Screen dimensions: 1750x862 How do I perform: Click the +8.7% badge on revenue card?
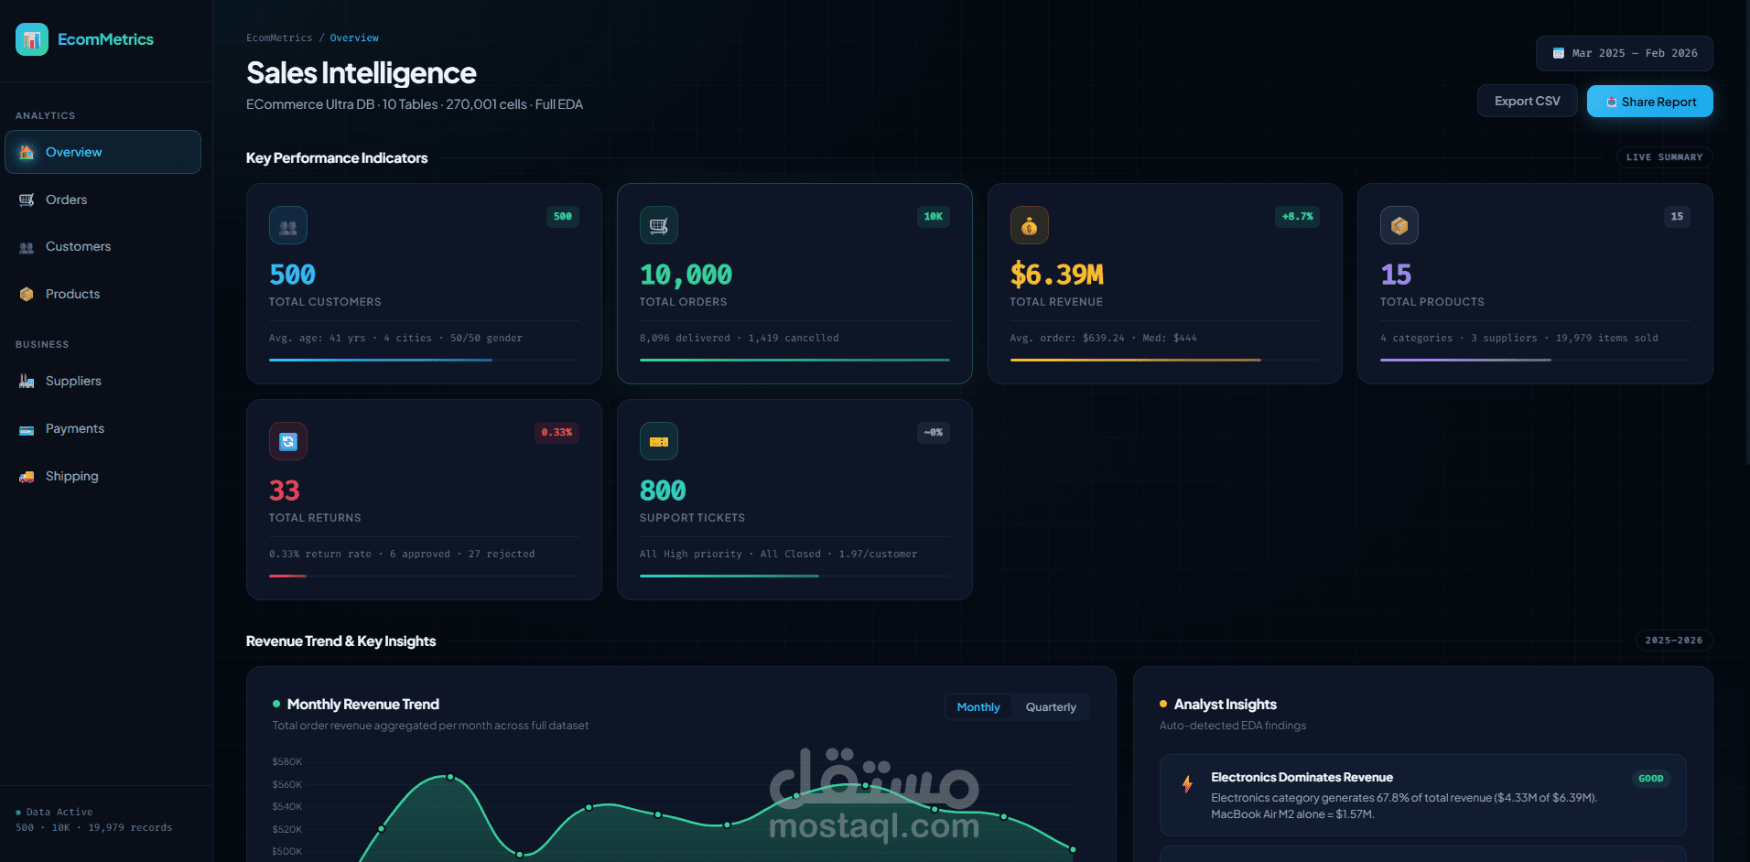pos(1297,217)
